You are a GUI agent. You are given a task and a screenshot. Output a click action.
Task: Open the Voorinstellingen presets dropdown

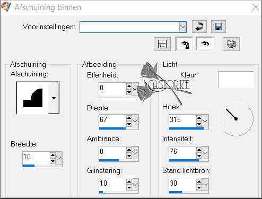pyautogui.click(x=183, y=27)
